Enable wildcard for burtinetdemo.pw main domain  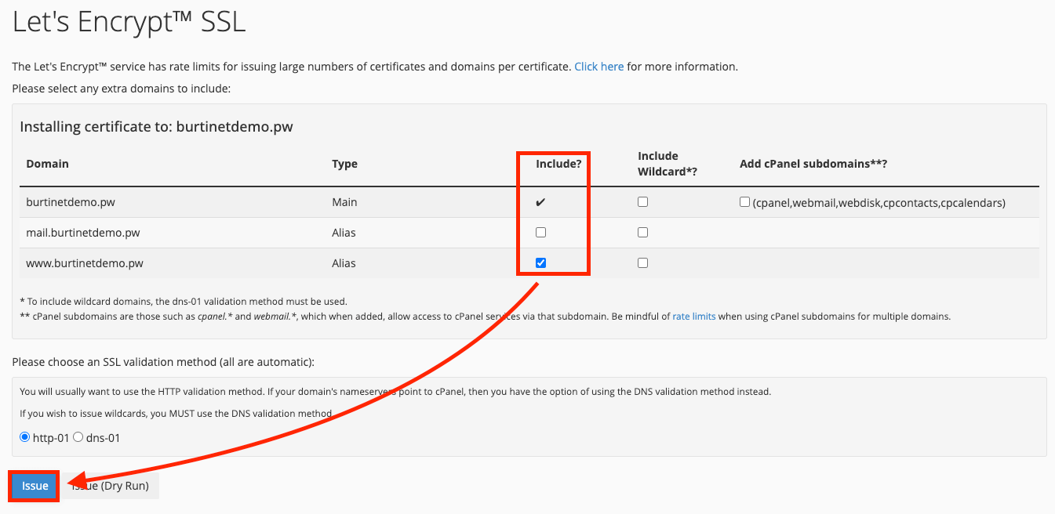(x=642, y=202)
